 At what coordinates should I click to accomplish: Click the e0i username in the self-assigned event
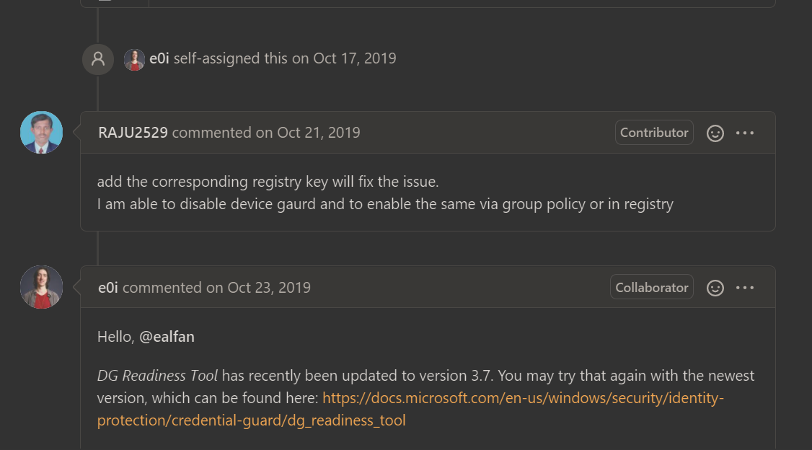coord(159,58)
